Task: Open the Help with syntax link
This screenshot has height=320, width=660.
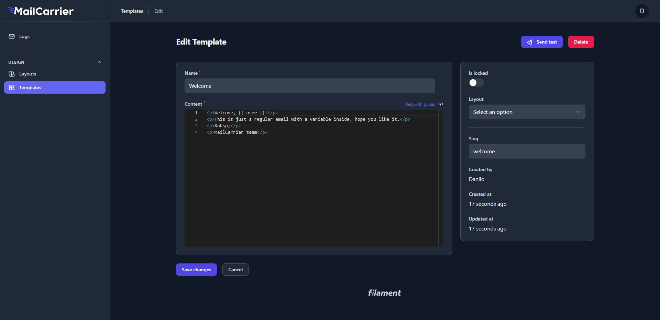Action: click(420, 104)
